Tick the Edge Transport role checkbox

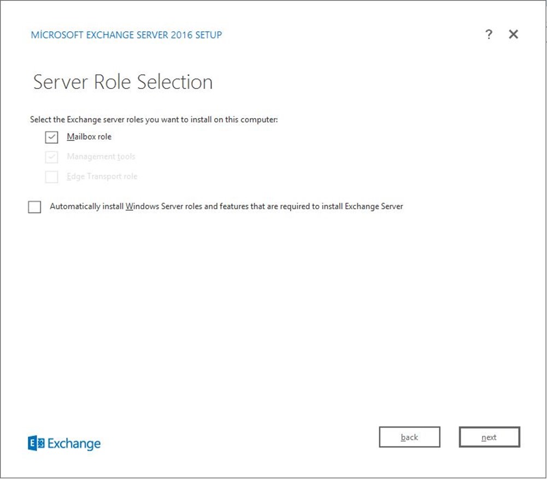click(x=51, y=177)
